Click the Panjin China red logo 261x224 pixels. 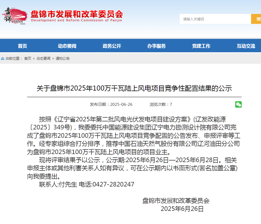(x=16, y=16)
